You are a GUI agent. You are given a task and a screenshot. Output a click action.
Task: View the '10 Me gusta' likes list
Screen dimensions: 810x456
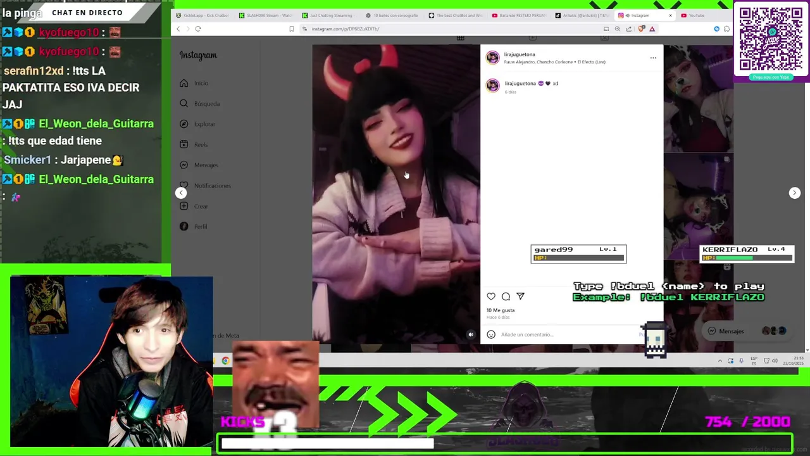(501, 310)
